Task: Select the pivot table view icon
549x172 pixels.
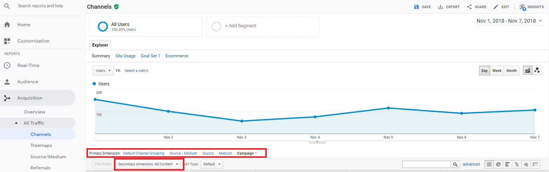Action: click(x=535, y=164)
